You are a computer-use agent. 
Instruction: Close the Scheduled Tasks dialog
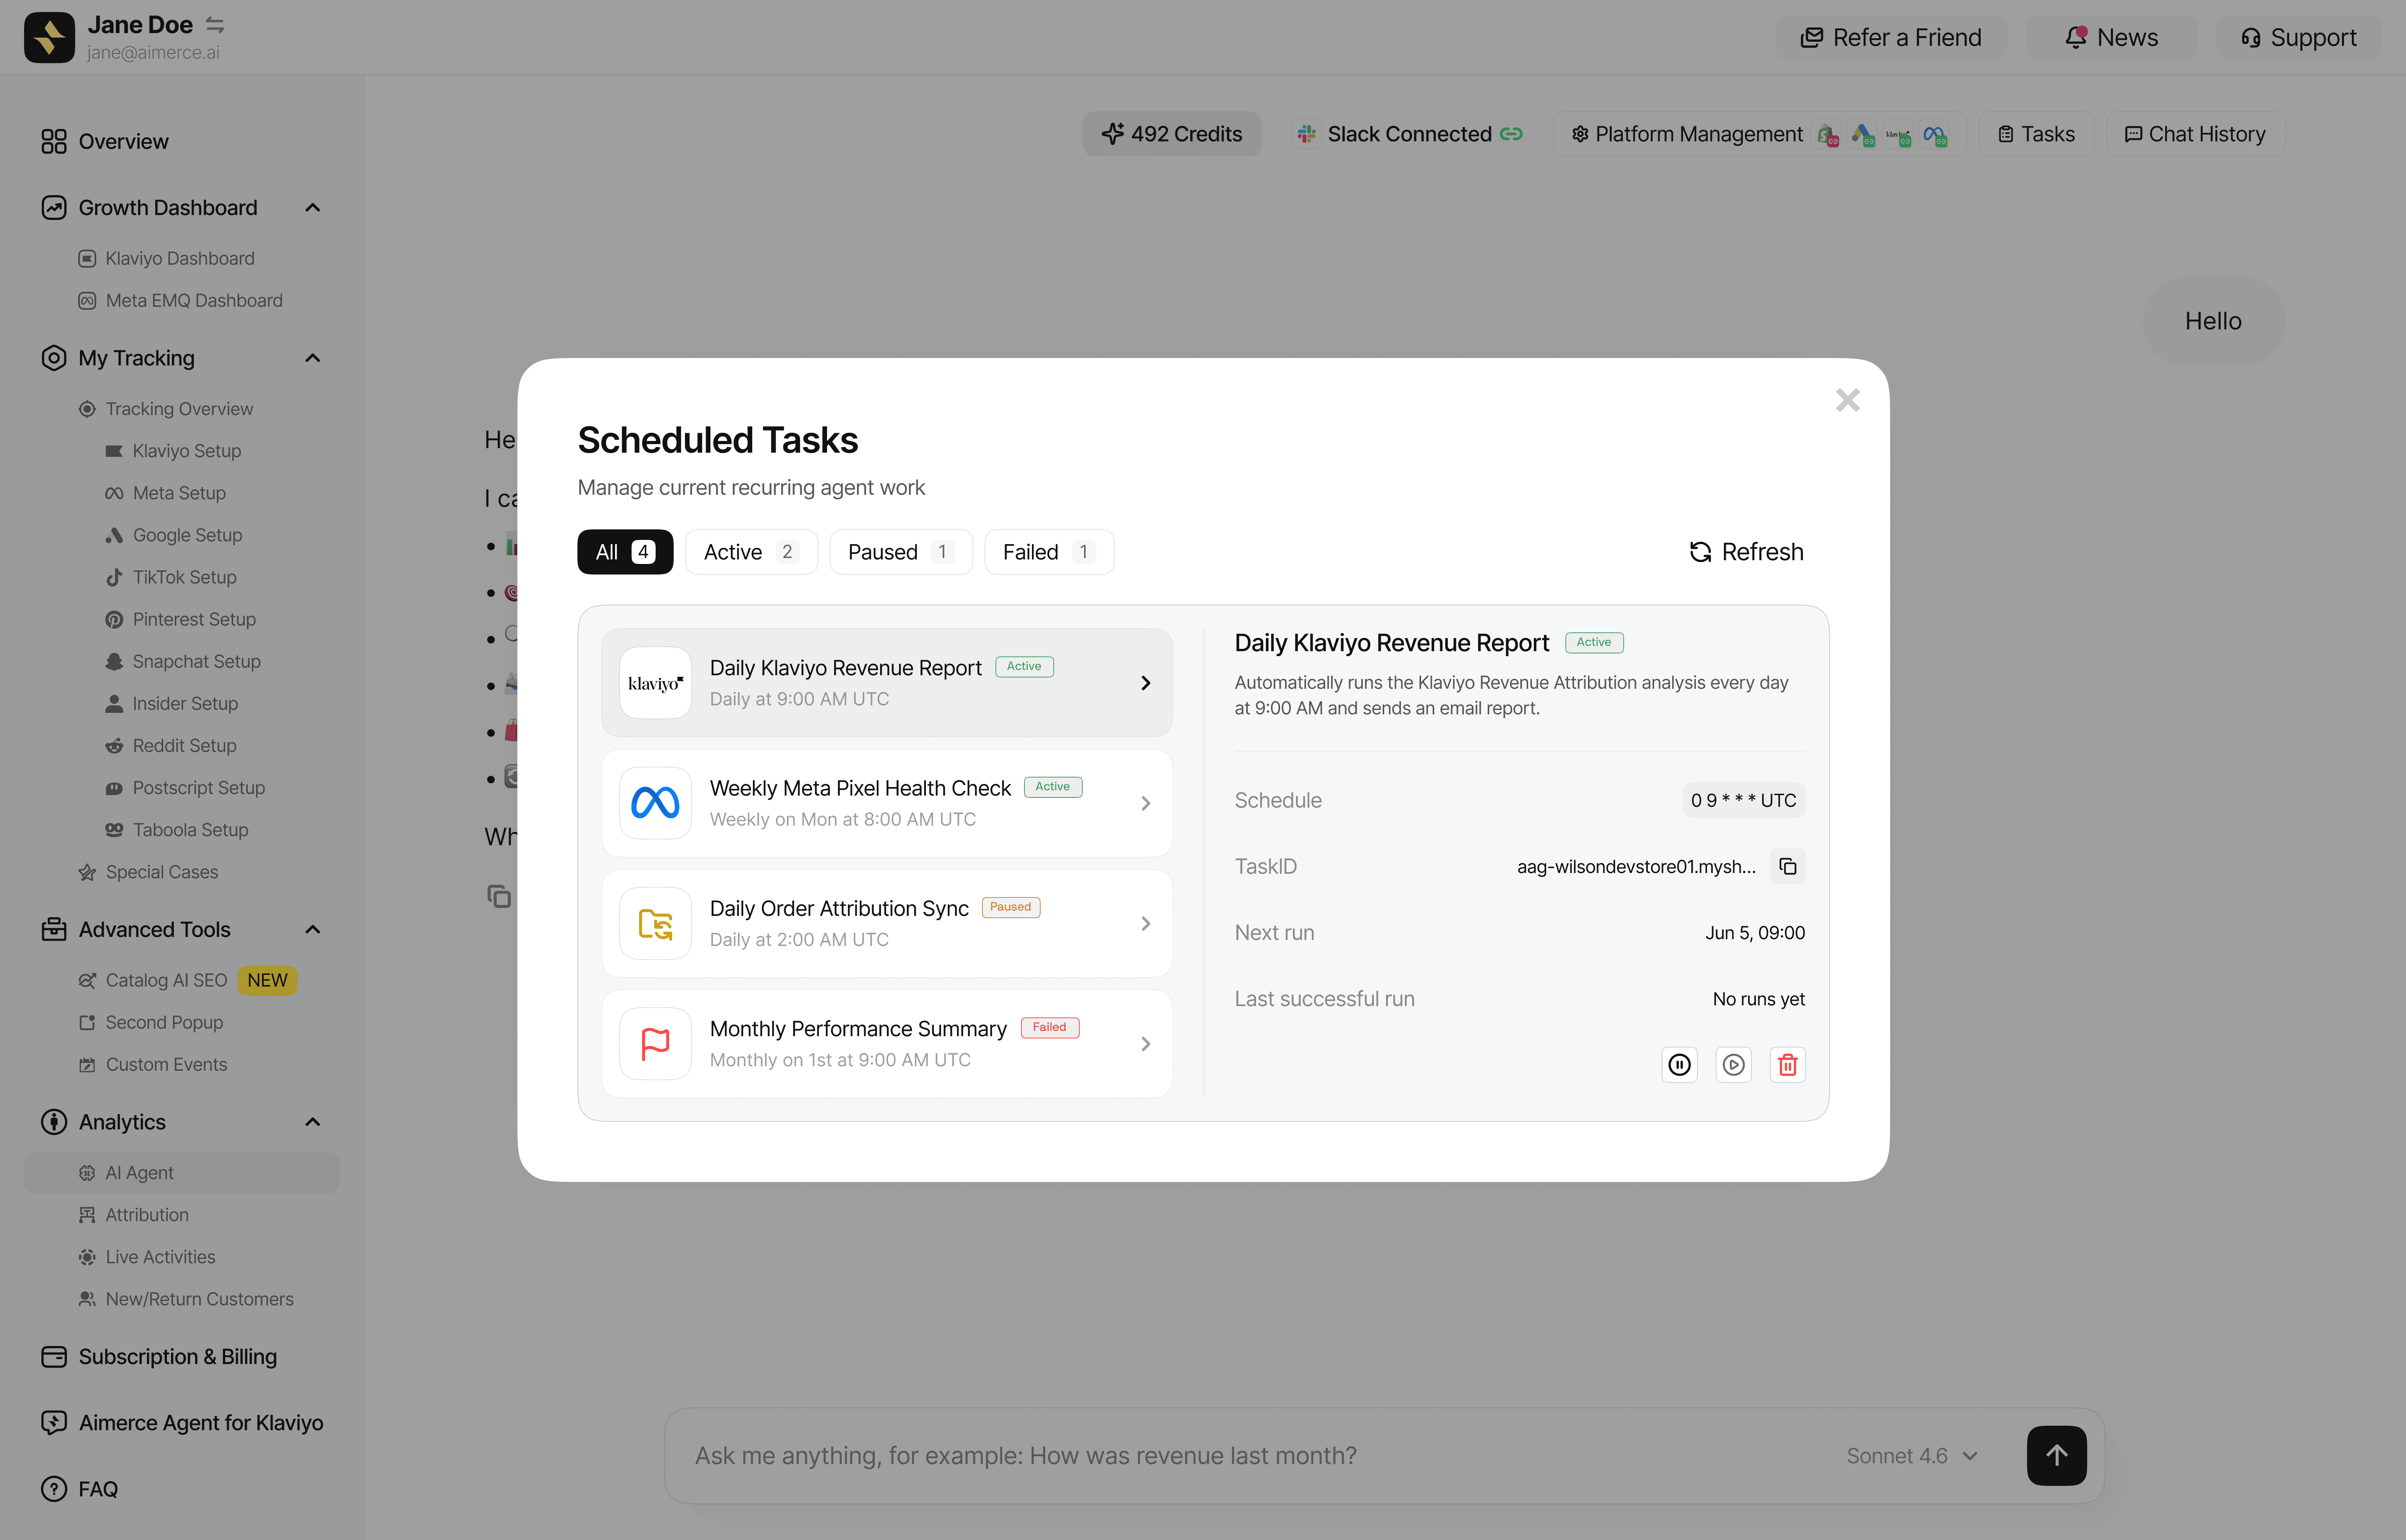1847,400
